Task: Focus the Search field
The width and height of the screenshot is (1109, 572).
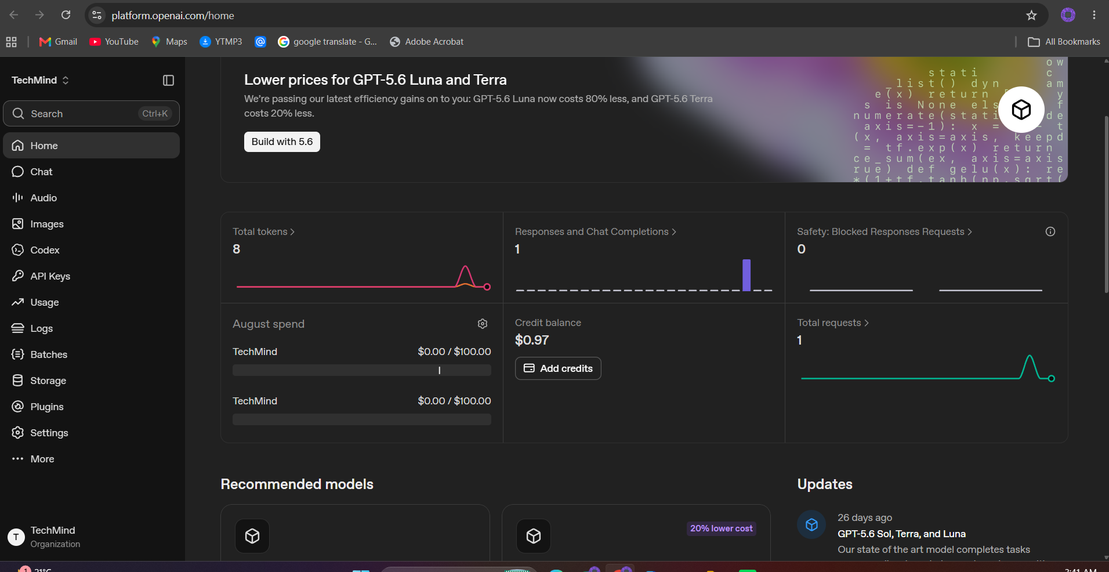Action: click(91, 114)
